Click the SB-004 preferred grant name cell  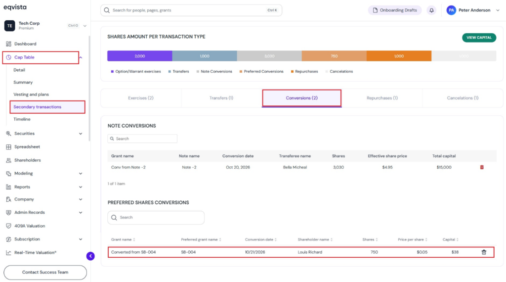click(x=188, y=252)
